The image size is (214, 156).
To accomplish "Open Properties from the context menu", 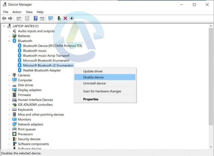I will pyautogui.click(x=105, y=99).
